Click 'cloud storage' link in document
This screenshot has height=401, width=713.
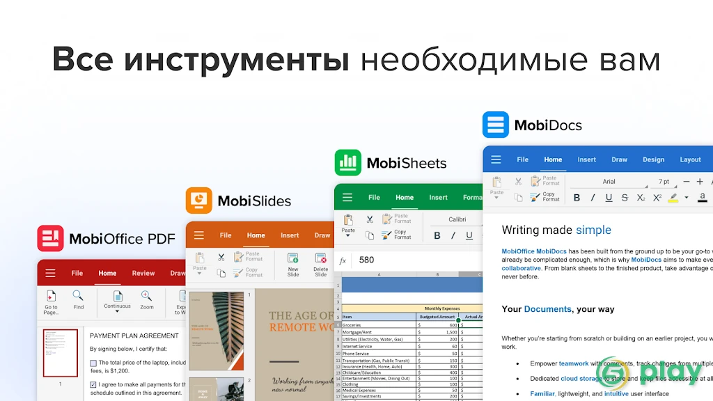click(x=581, y=378)
